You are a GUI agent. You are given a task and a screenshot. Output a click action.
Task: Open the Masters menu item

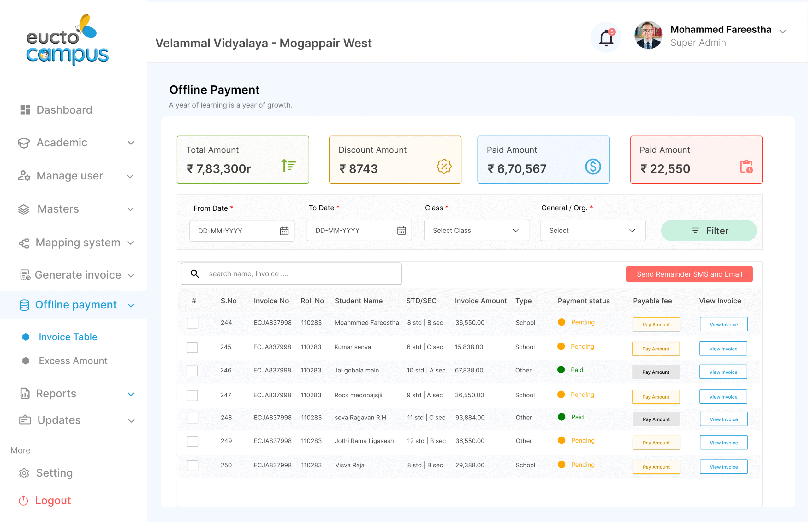pos(58,209)
